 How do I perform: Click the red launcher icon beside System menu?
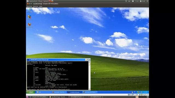coord(50,1)
